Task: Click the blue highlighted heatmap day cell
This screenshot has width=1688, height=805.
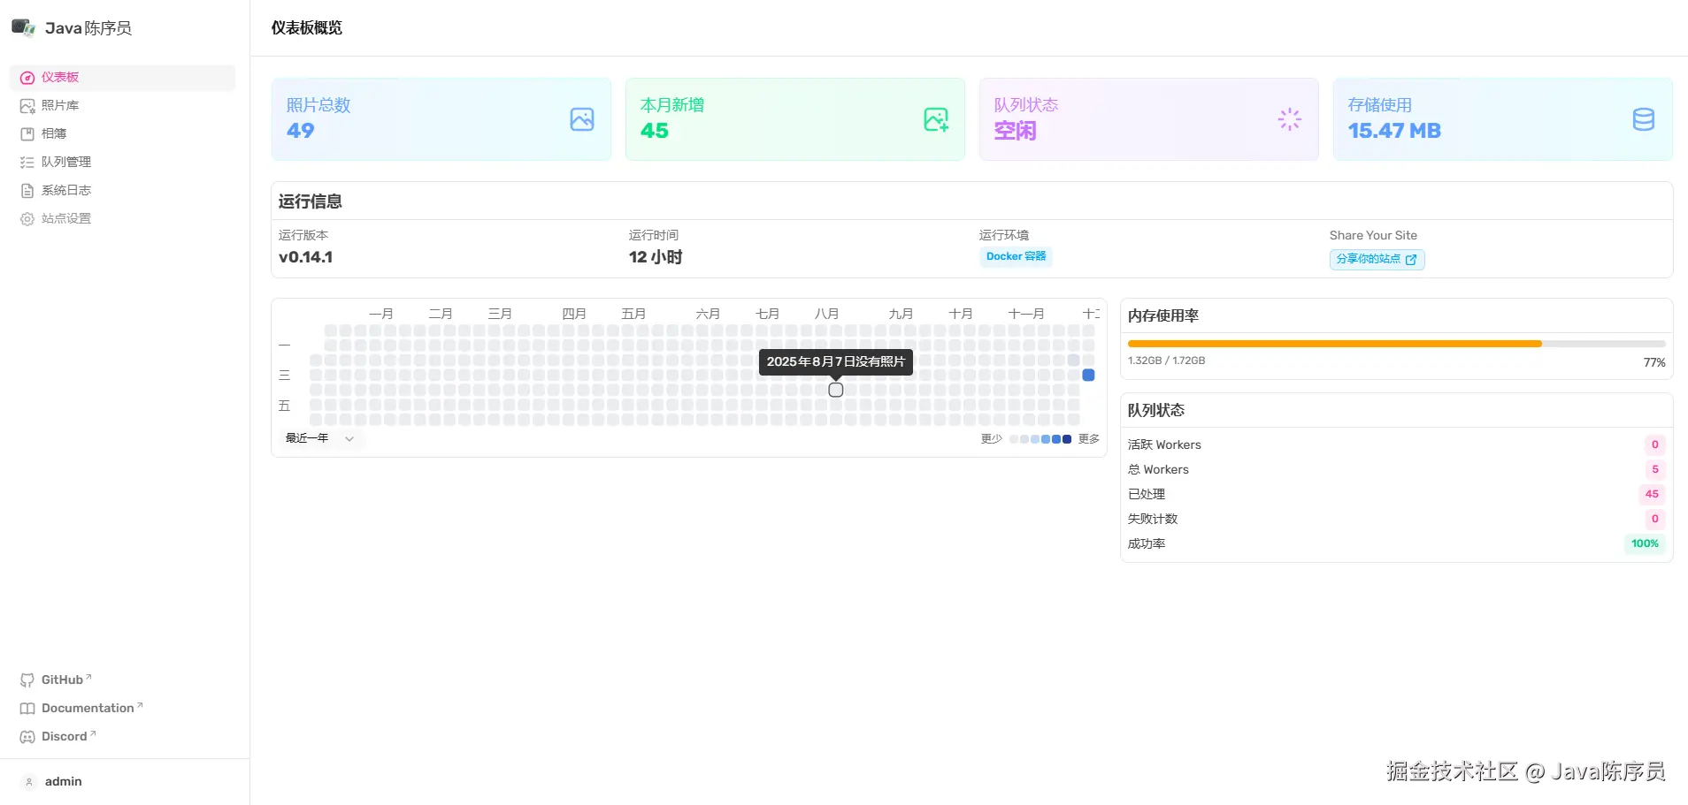Action: pyautogui.click(x=1088, y=376)
